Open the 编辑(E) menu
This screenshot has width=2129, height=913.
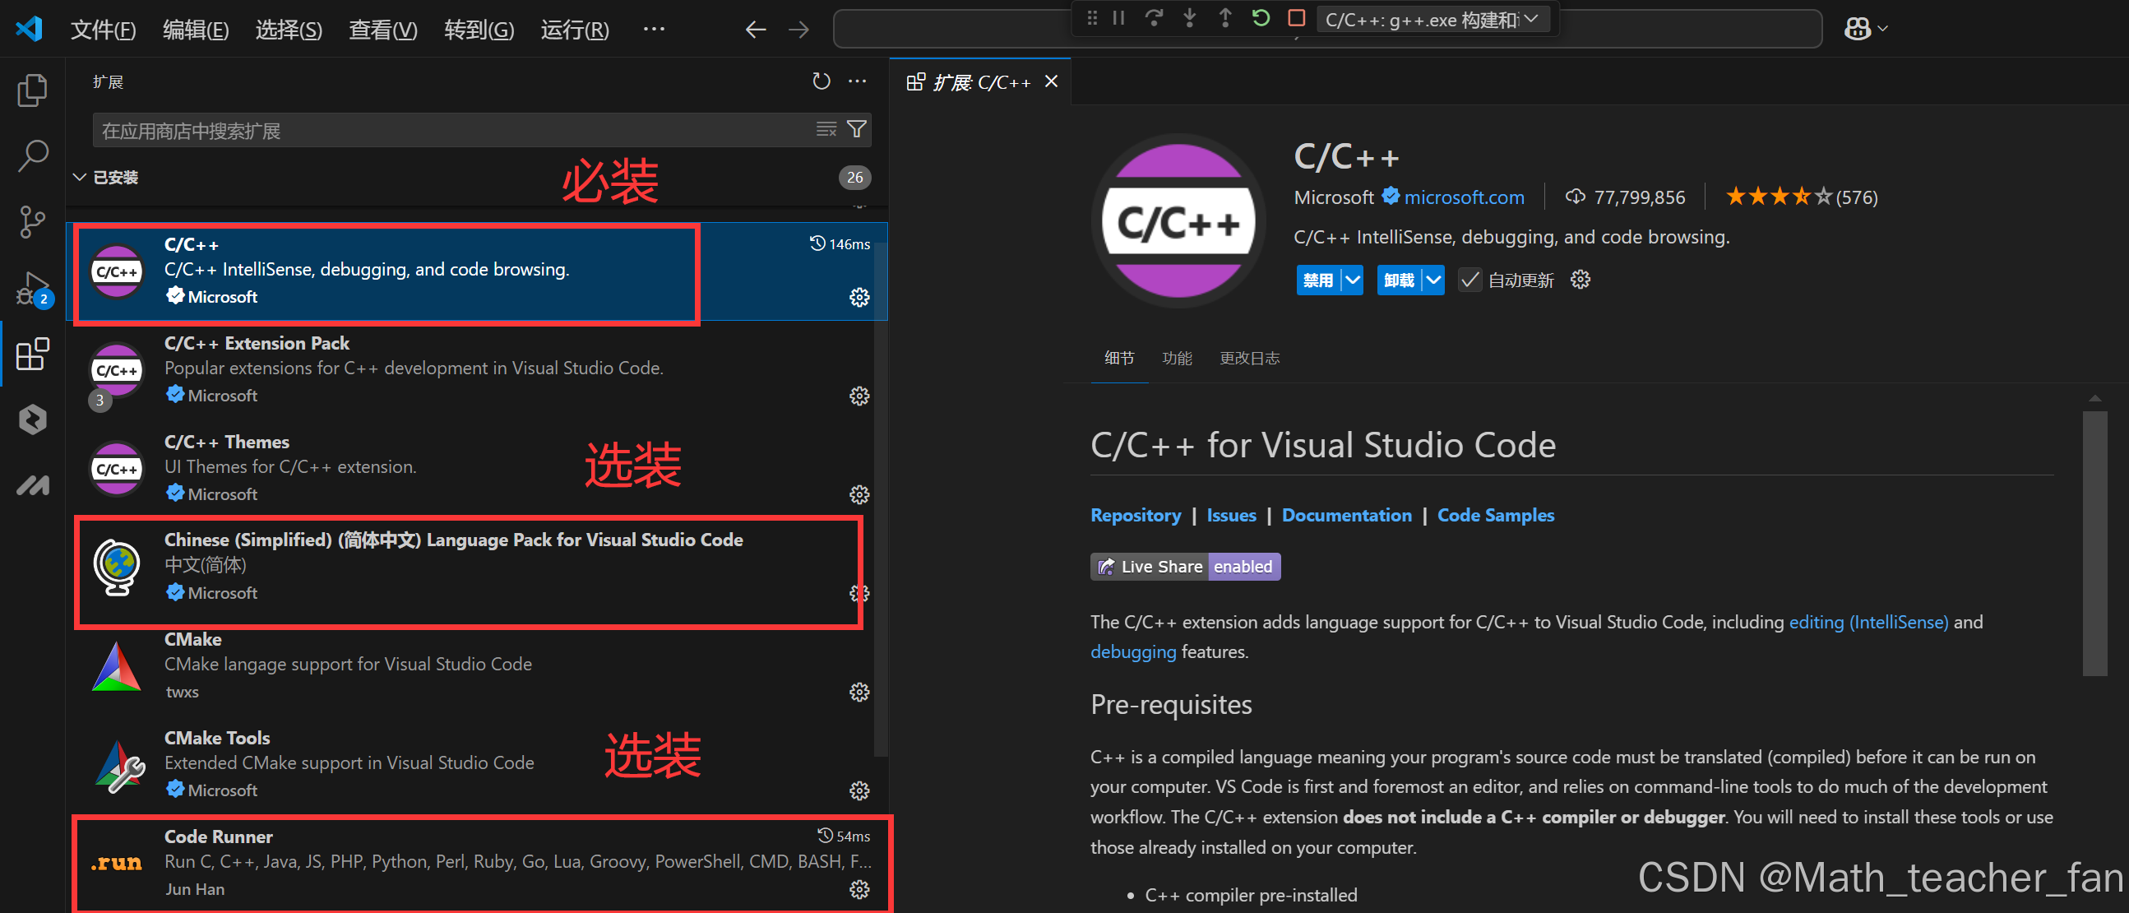click(x=196, y=30)
